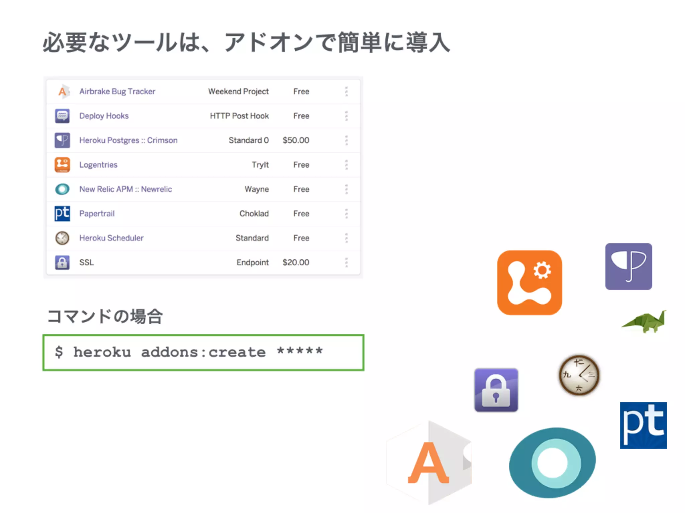685x513 pixels.
Task: Click the Deploy Hooks list icon
Action: 62,116
